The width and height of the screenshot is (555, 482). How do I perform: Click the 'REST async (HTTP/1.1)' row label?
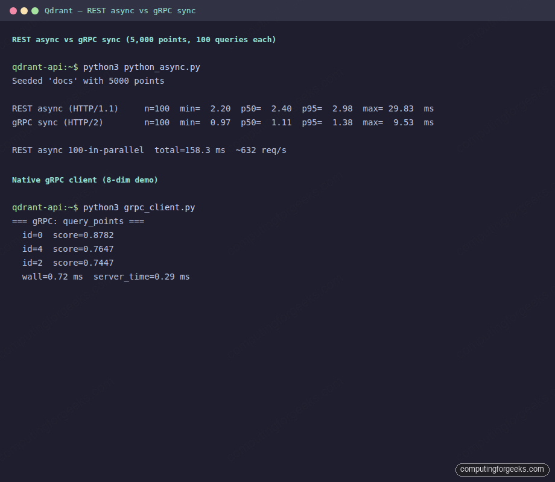[65, 108]
